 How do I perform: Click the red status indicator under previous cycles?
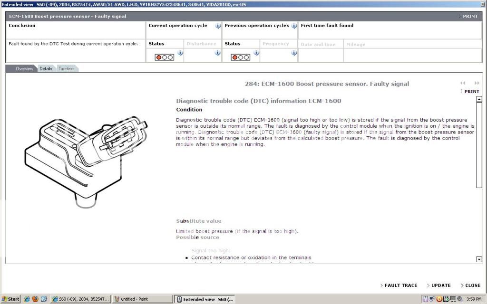click(x=234, y=57)
